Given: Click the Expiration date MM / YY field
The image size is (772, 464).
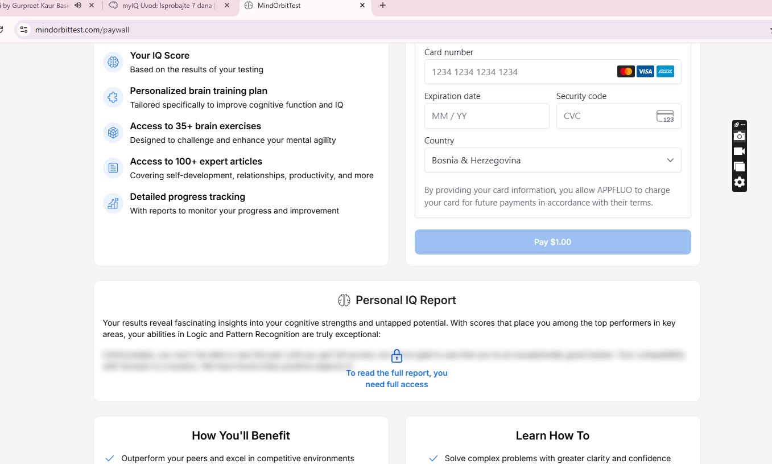Looking at the screenshot, I should point(487,116).
